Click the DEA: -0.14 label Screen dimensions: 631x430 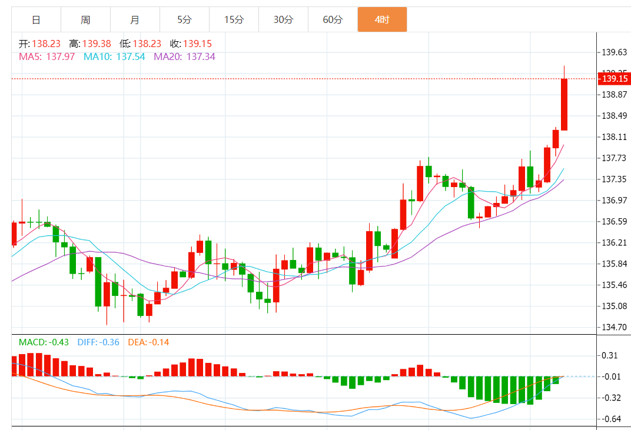[x=148, y=342]
